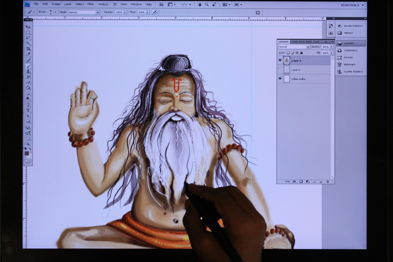Select the Brush tool in toolbox
Viewport: 393px width, 262px height.
tap(28, 66)
